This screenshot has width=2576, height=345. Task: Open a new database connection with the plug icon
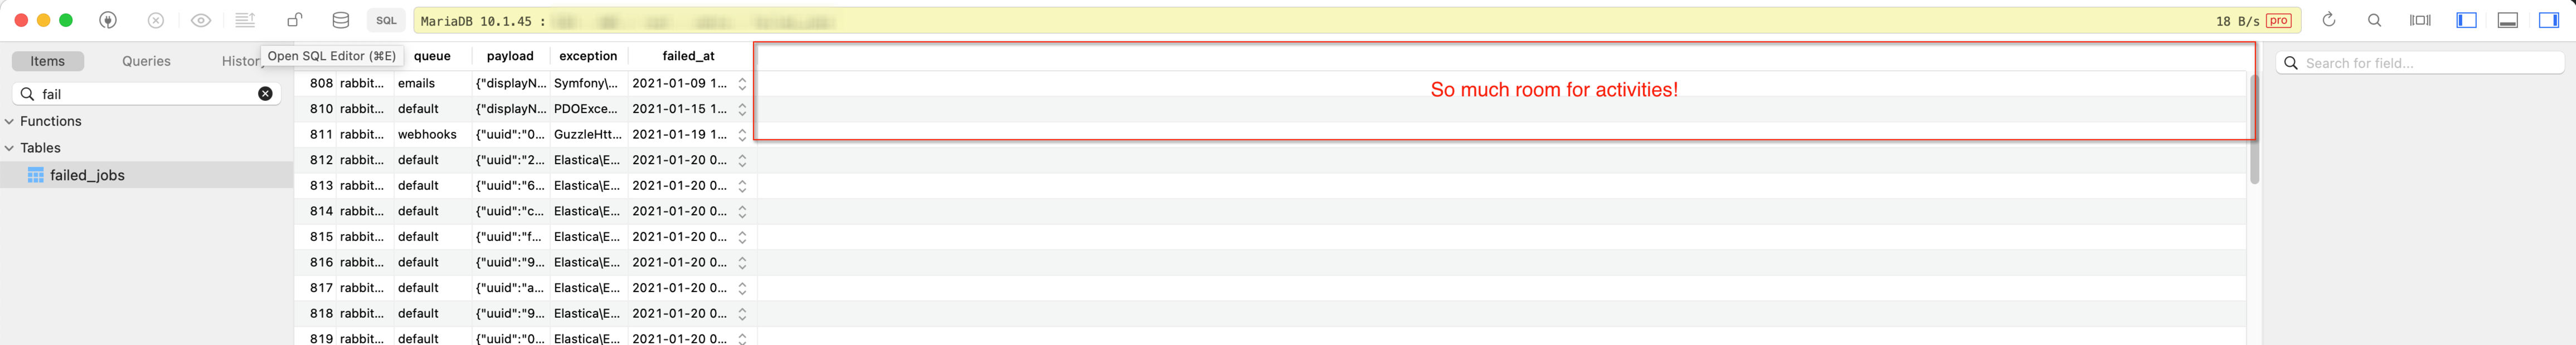pos(108,19)
